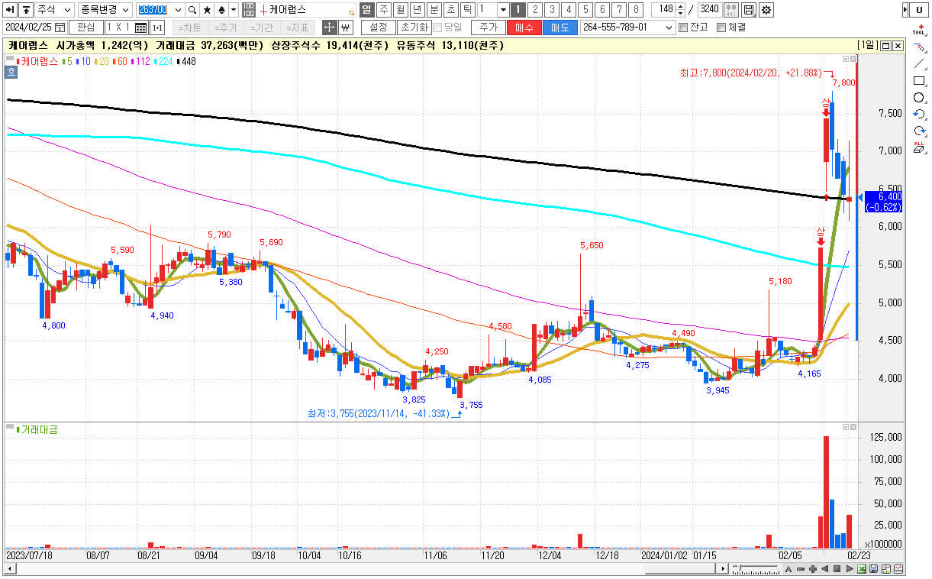932x579 pixels.
Task: Select the 년 (yearly) period button
Action: point(418,10)
